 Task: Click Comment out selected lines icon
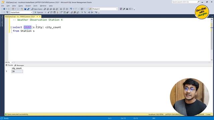click(x=82, y=12)
